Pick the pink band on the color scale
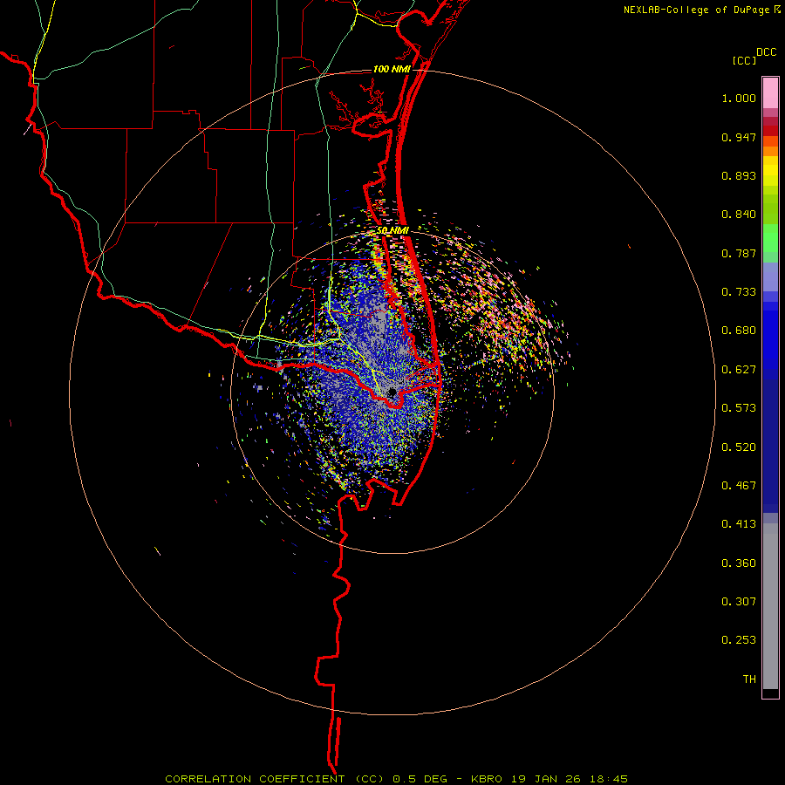This screenshot has height=785, width=785. coord(770,93)
